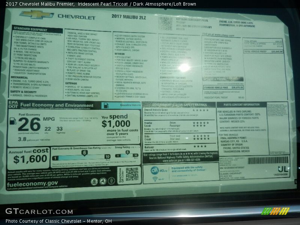Click the Kansas City, KS U.S.A. line

(234, 141)
